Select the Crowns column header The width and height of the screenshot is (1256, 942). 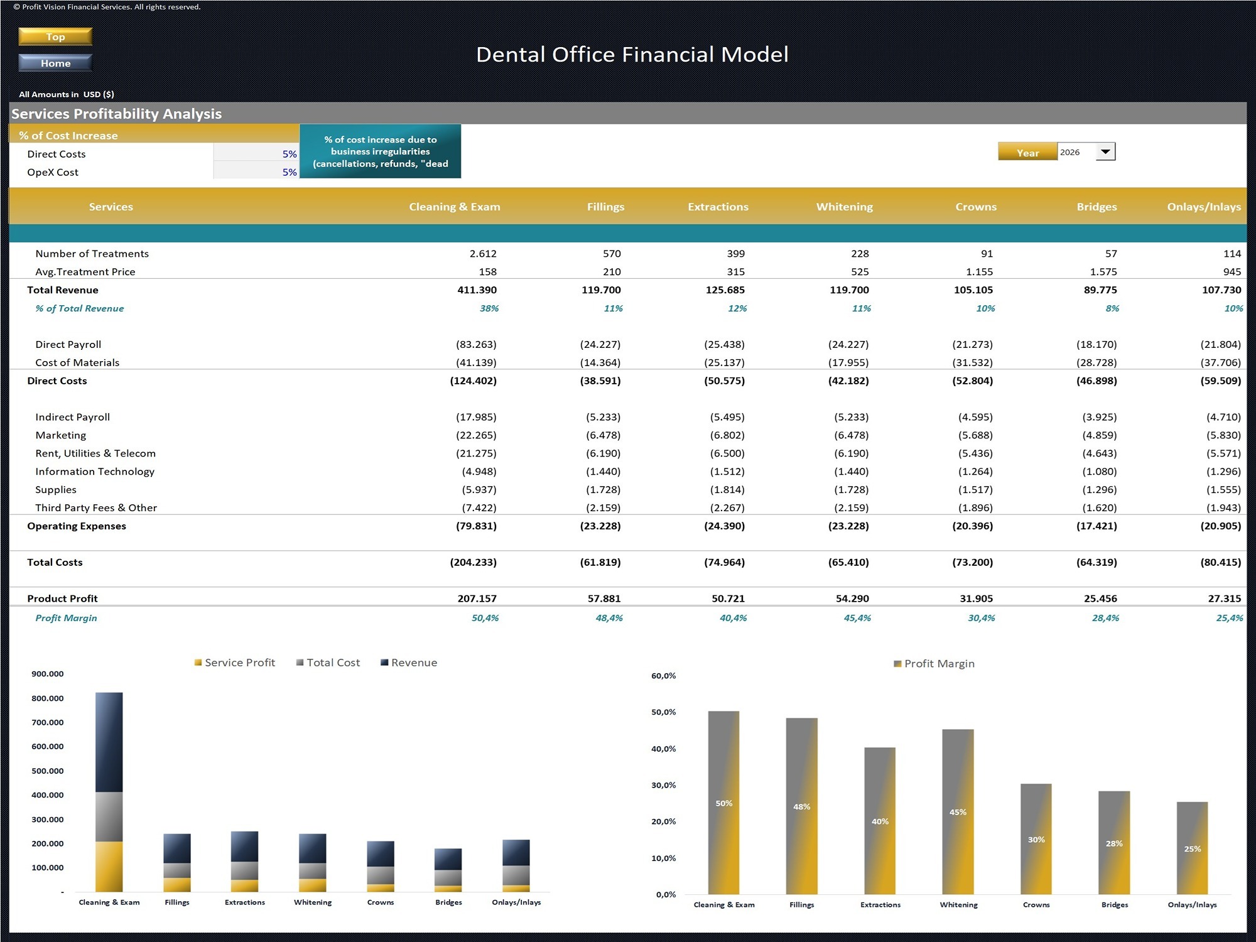[976, 207]
